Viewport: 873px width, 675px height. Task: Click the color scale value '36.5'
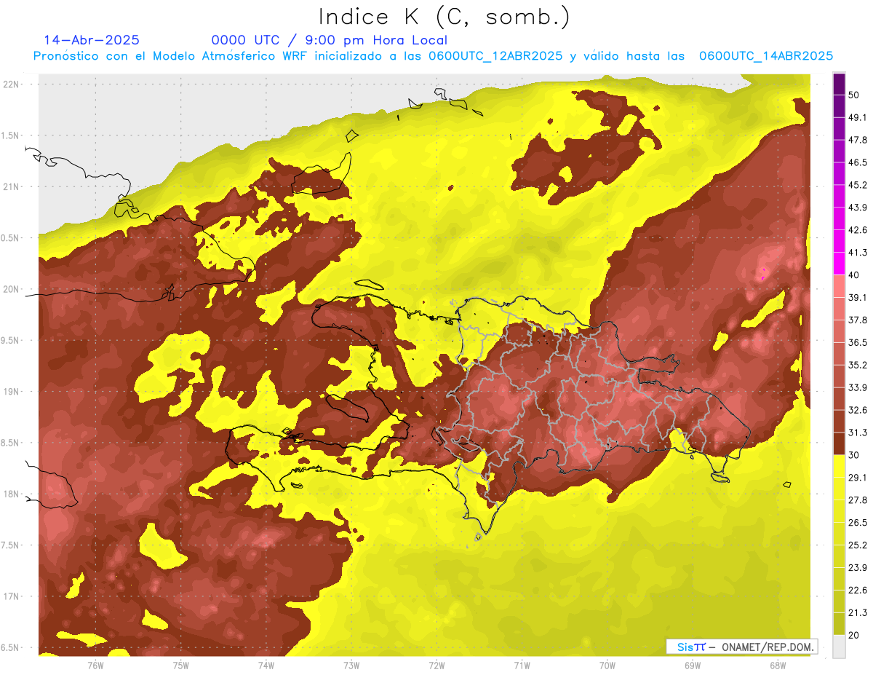click(858, 342)
